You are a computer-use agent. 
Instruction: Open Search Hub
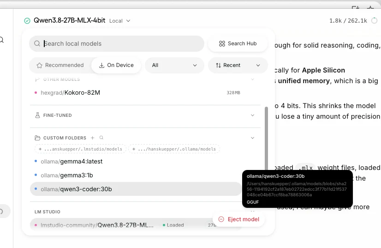(238, 43)
